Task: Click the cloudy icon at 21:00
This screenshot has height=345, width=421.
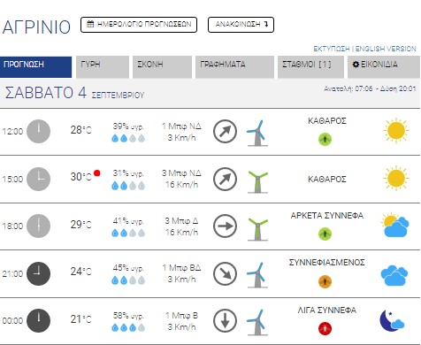Action: (x=394, y=275)
